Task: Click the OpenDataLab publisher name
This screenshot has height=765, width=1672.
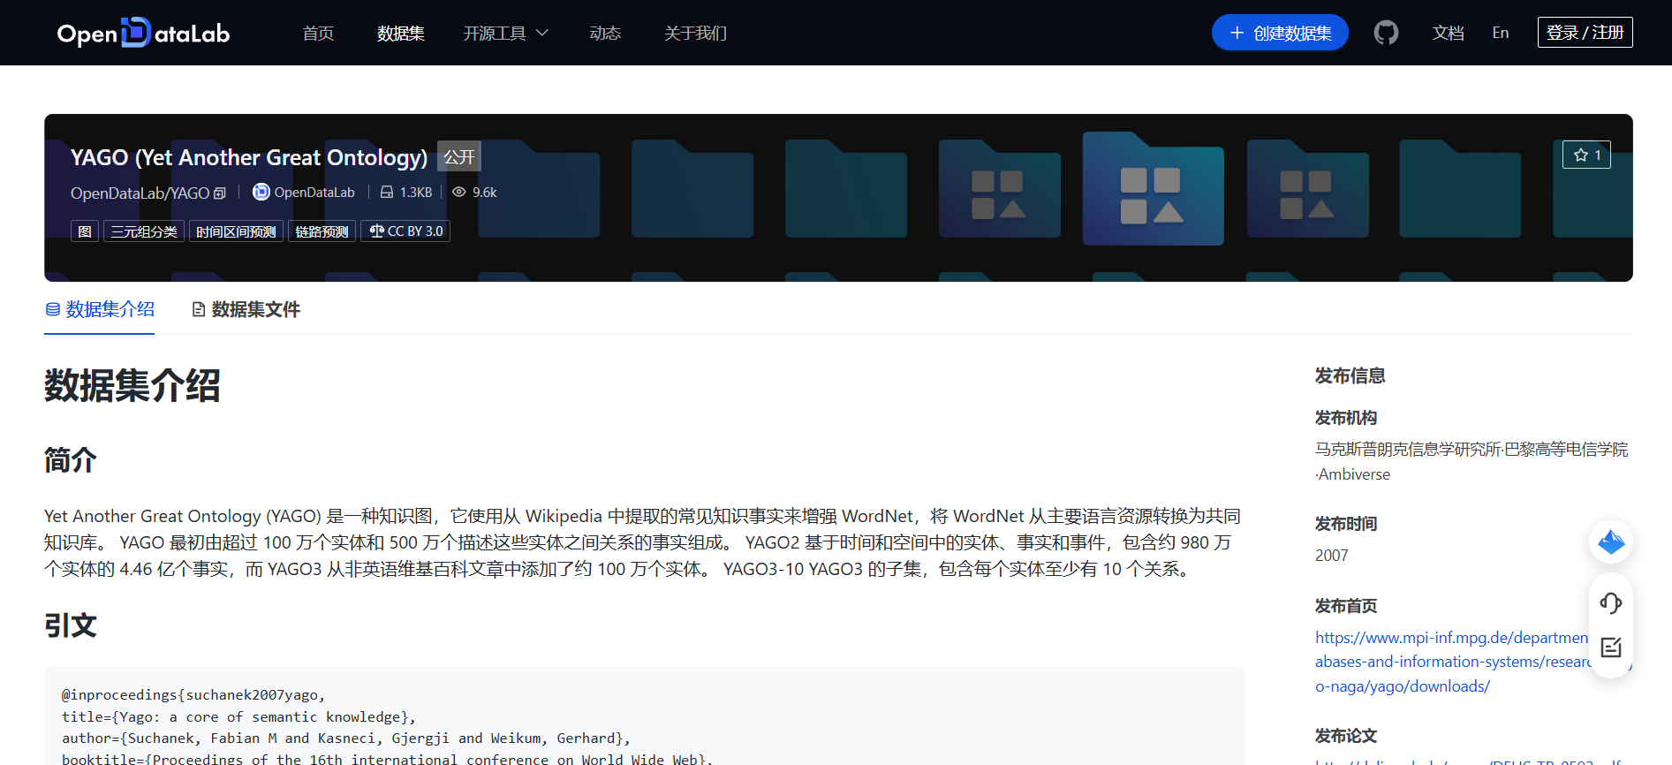Action: click(314, 192)
